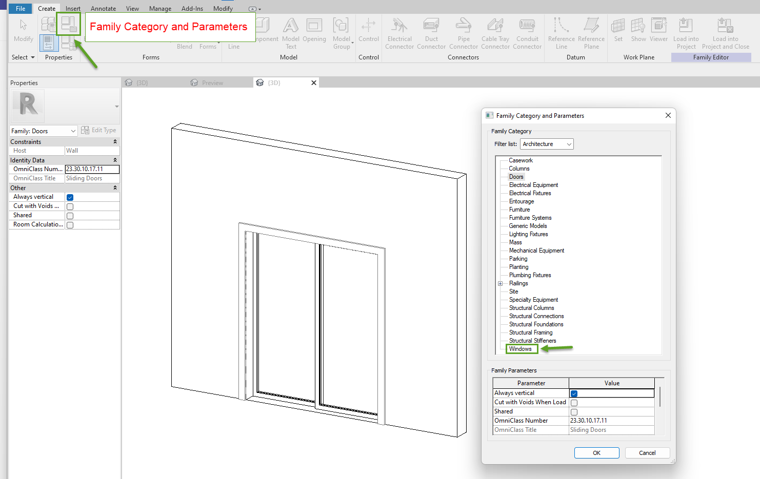Open the File menu

pos(21,8)
